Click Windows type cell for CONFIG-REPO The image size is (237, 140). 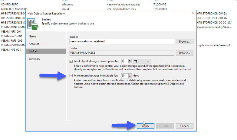point(67,5)
